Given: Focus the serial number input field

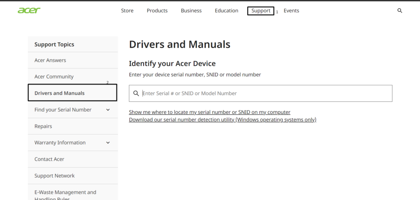Looking at the screenshot, I should point(265,93).
